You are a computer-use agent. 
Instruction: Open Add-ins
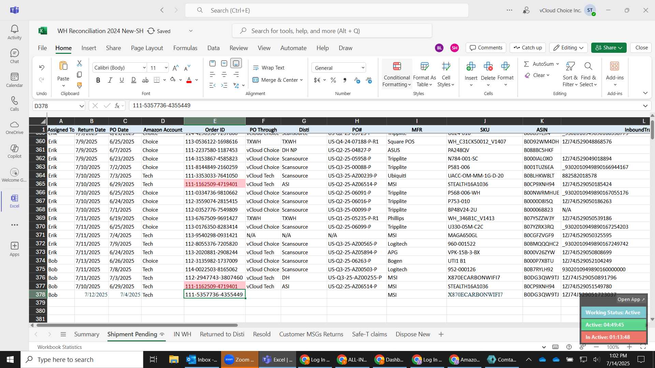point(615,74)
